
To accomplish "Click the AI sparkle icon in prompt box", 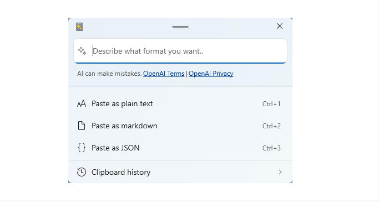I will pyautogui.click(x=82, y=51).
